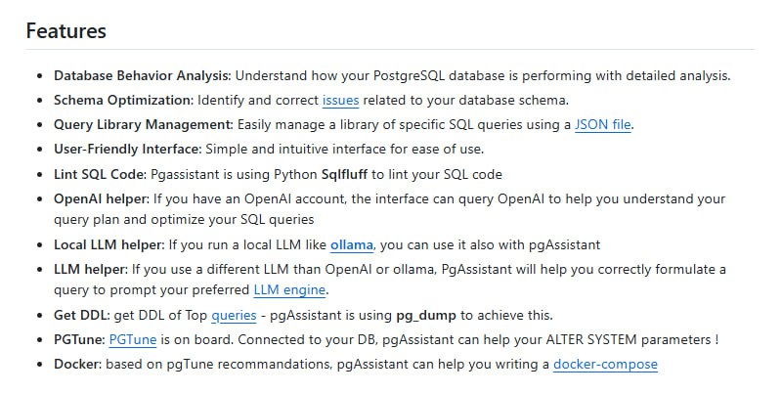
Task: Click the "Database Behavior Analysis" bold label
Action: tap(141, 75)
